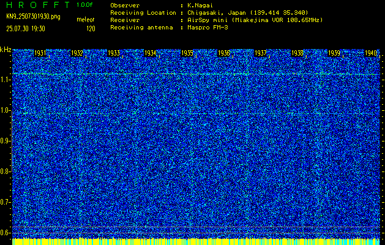
Task: Click the HROFFT title text
Action: coord(38,5)
